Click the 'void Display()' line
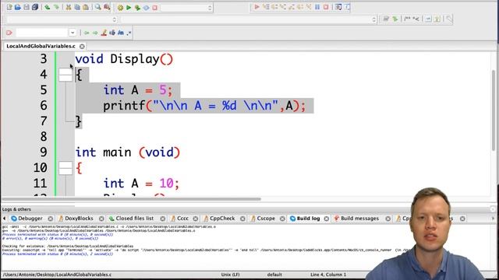Screen dimensions: 499x280 (x=124, y=59)
